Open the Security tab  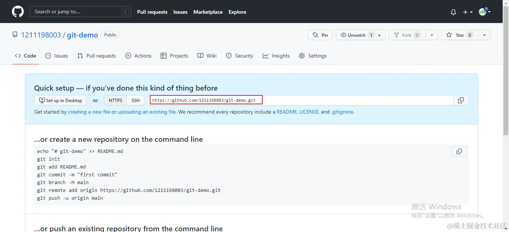pos(240,56)
